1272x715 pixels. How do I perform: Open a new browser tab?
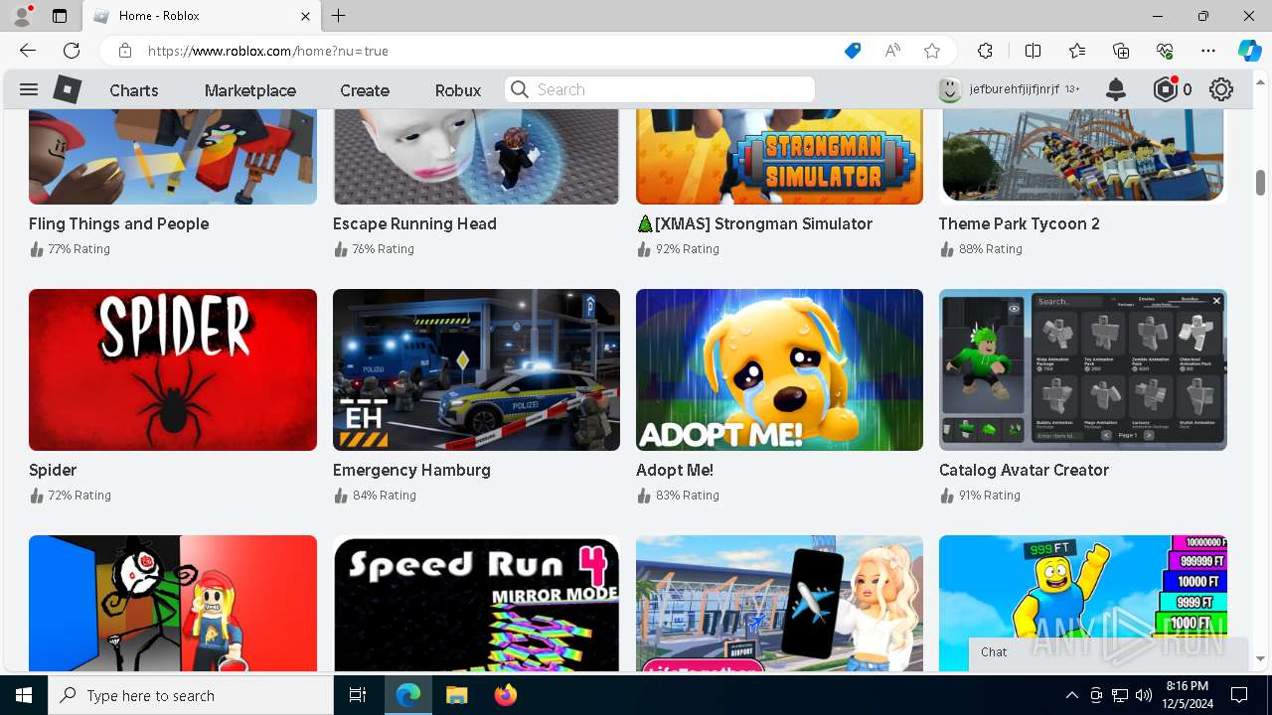pos(339,16)
